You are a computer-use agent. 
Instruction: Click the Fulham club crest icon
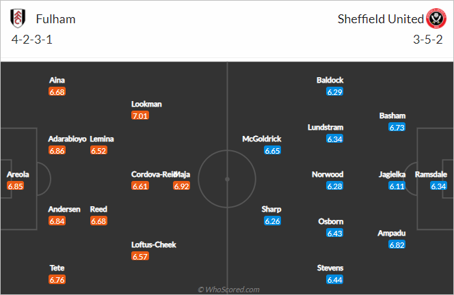18,18
